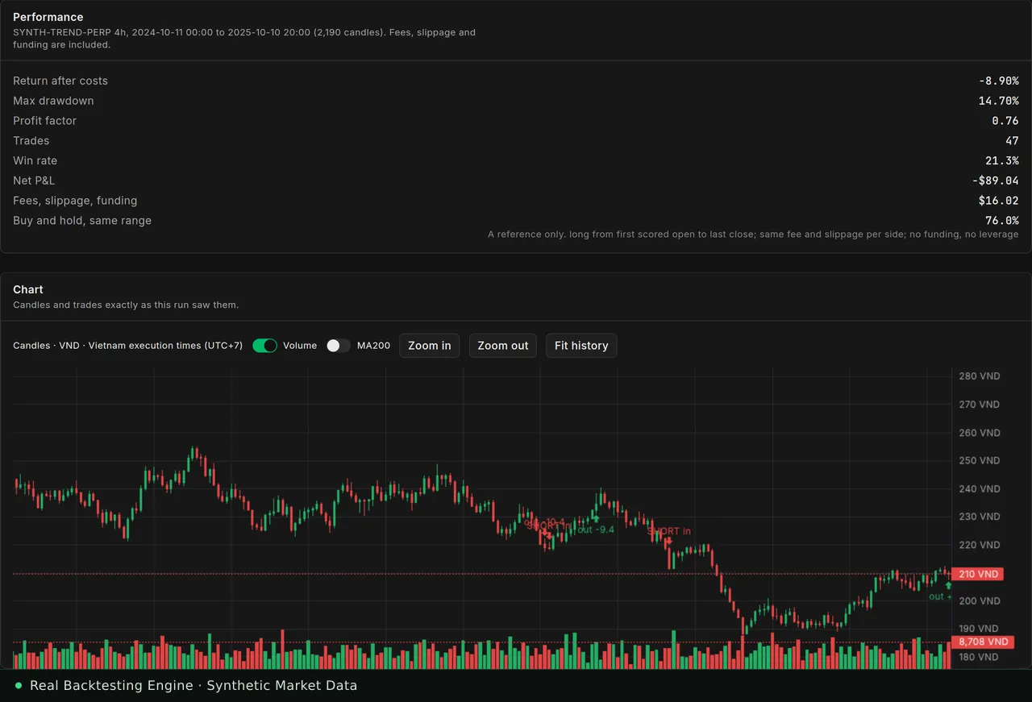The width and height of the screenshot is (1032, 702).
Task: Select the 'Buy and hold, same range' label
Action: coord(82,220)
